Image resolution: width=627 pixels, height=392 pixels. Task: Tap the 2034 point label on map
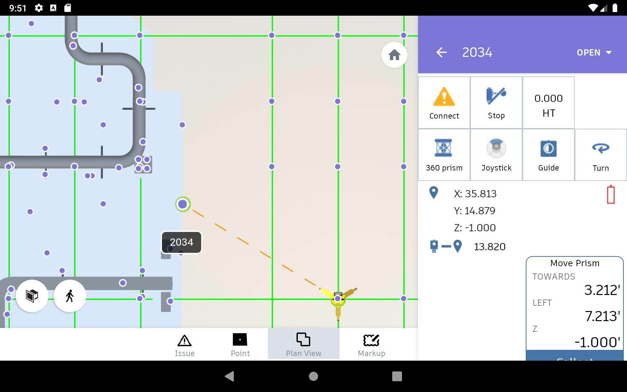click(182, 242)
